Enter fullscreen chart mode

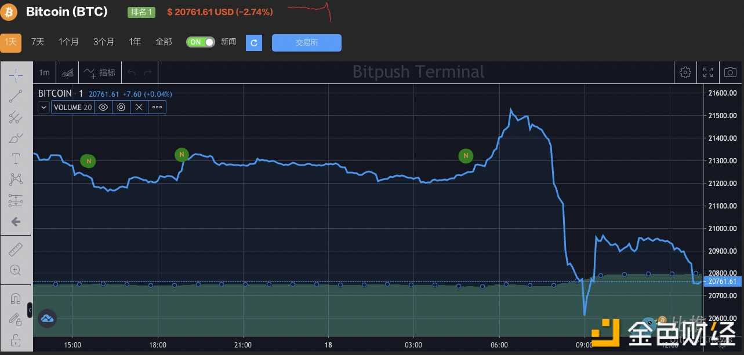point(708,72)
